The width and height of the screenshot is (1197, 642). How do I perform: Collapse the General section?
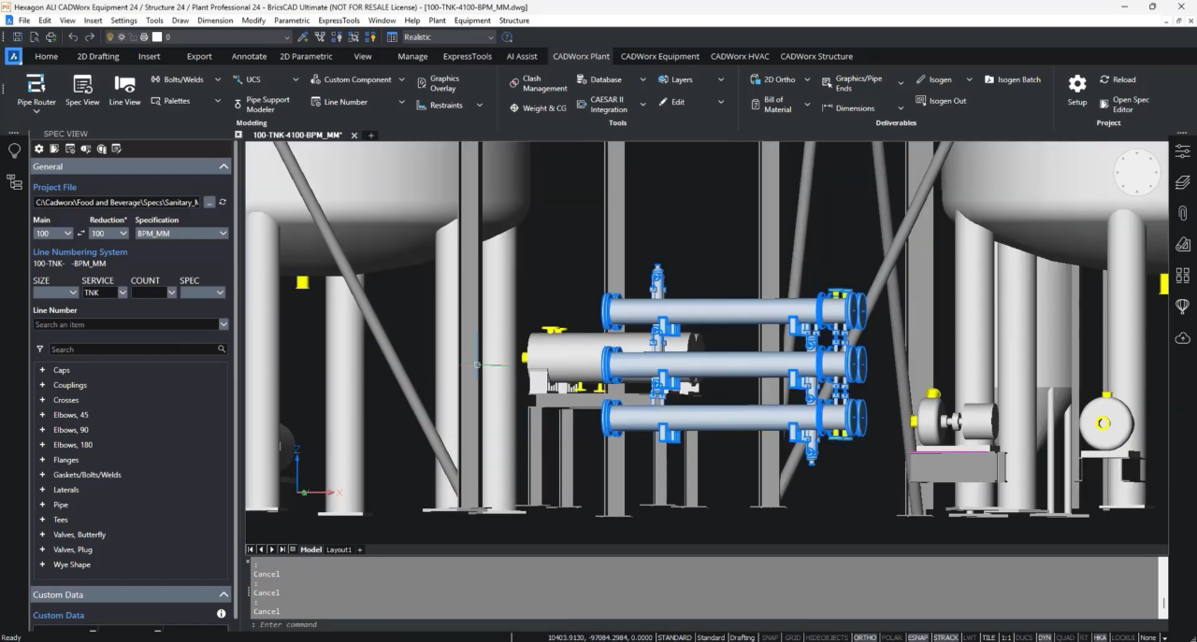[x=224, y=166]
